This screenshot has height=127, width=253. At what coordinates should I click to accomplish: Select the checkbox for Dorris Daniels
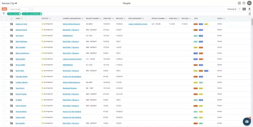tap(4, 106)
